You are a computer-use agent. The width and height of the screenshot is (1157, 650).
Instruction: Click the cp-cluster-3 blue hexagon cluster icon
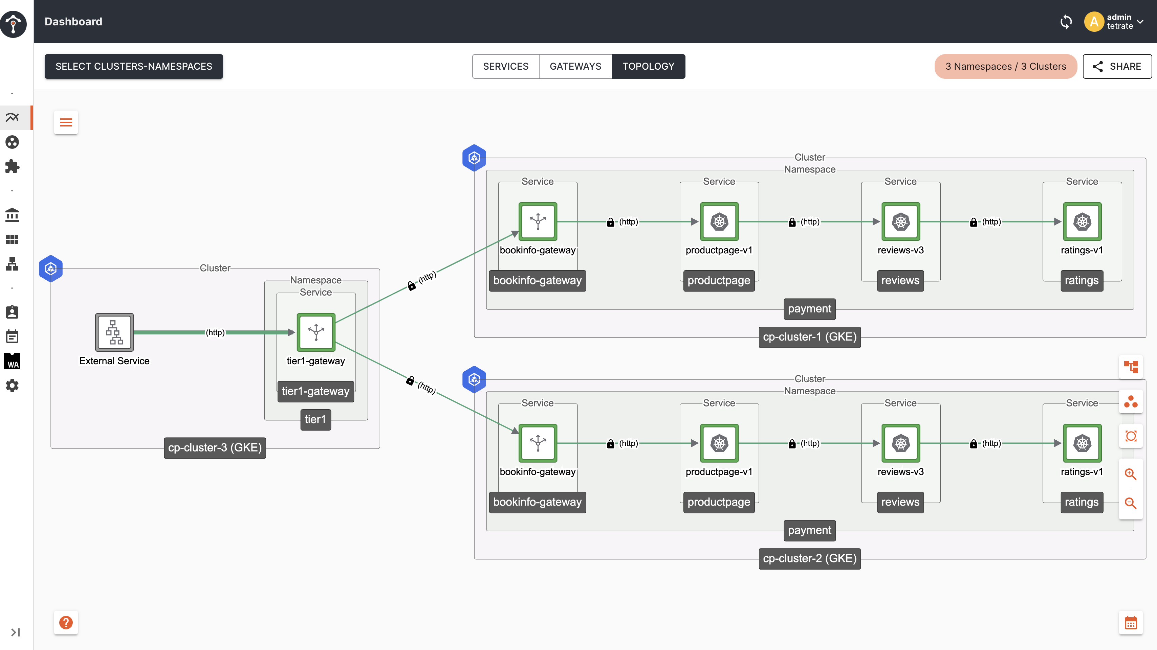pyautogui.click(x=51, y=269)
